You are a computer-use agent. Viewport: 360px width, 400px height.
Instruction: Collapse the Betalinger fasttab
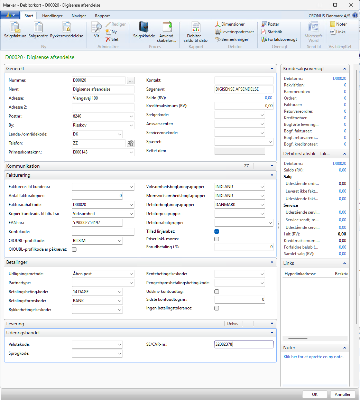(272, 262)
